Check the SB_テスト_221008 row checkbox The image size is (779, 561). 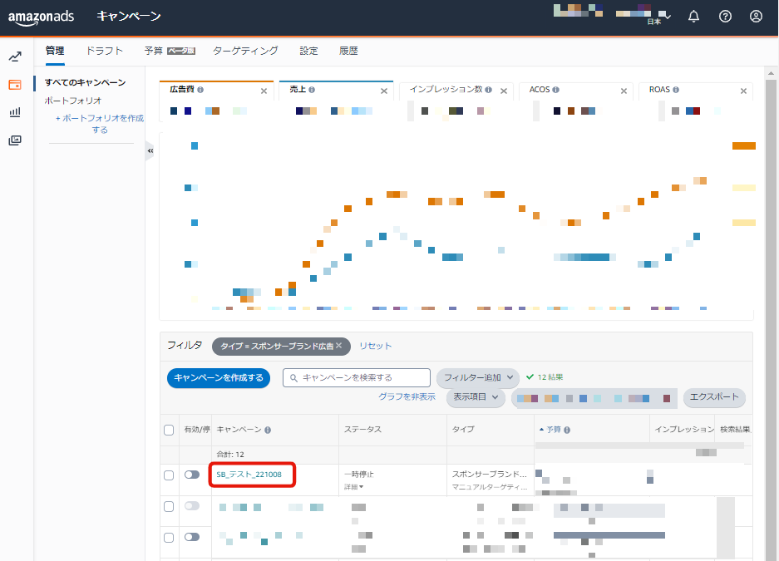pos(169,475)
